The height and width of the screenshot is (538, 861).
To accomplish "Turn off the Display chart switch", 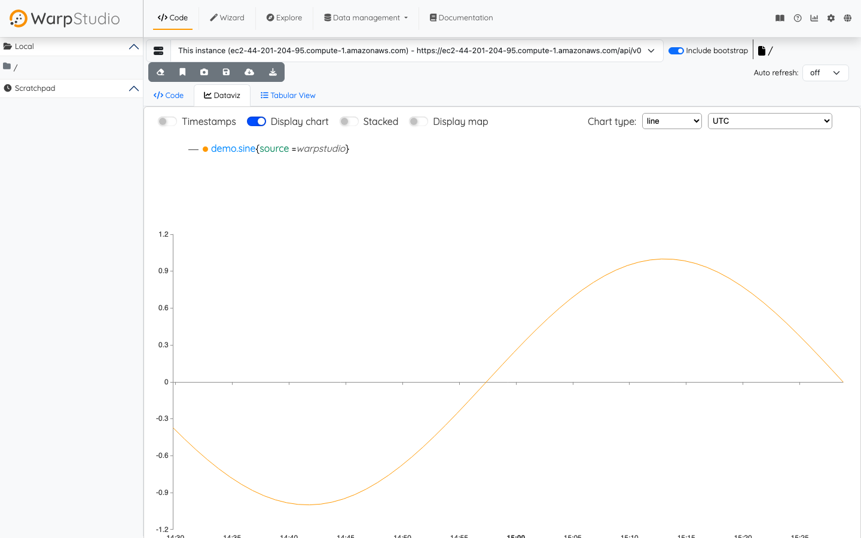I will 257,121.
